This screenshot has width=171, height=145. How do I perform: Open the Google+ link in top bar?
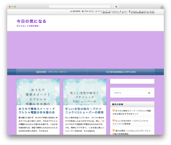pos(144,11)
